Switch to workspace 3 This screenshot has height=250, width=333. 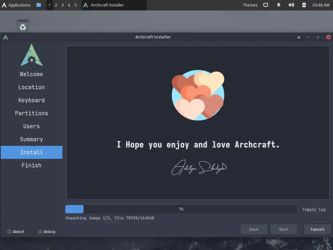coord(62,5)
